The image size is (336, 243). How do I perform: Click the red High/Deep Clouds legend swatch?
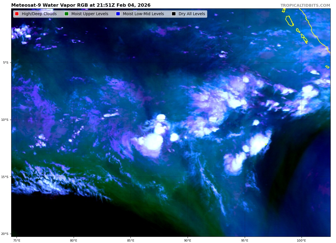pyautogui.click(x=17, y=14)
